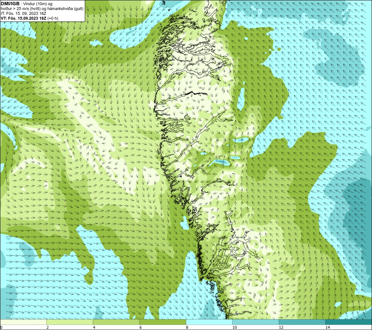This screenshot has height=330, width=372.
Task: Click the 12–14 m/s teal legend swatch
Action: point(302,322)
